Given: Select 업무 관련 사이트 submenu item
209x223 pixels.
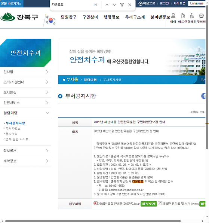Looking at the screenshot, I should pos(17,139).
